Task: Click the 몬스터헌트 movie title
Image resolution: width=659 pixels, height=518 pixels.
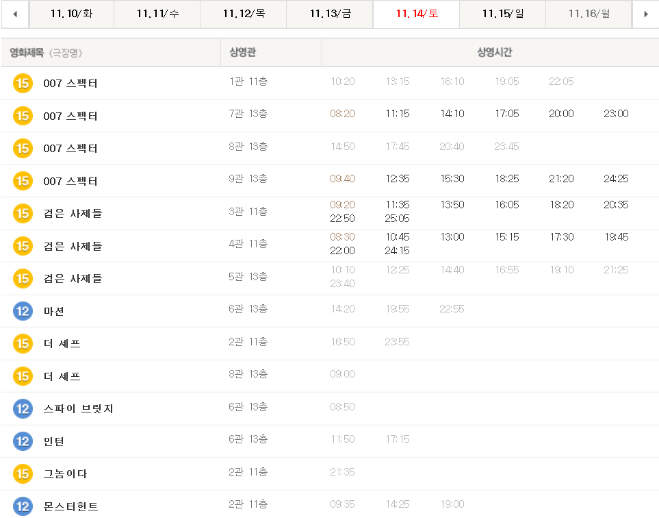Action: (x=71, y=506)
